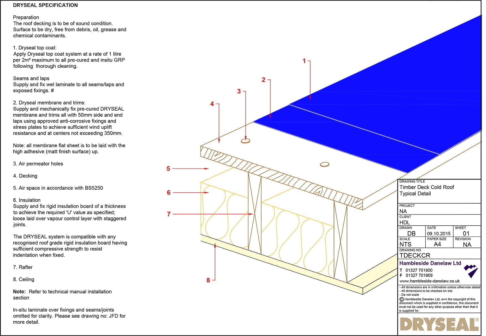Click the air permeator hole on the deck

click(x=245, y=140)
